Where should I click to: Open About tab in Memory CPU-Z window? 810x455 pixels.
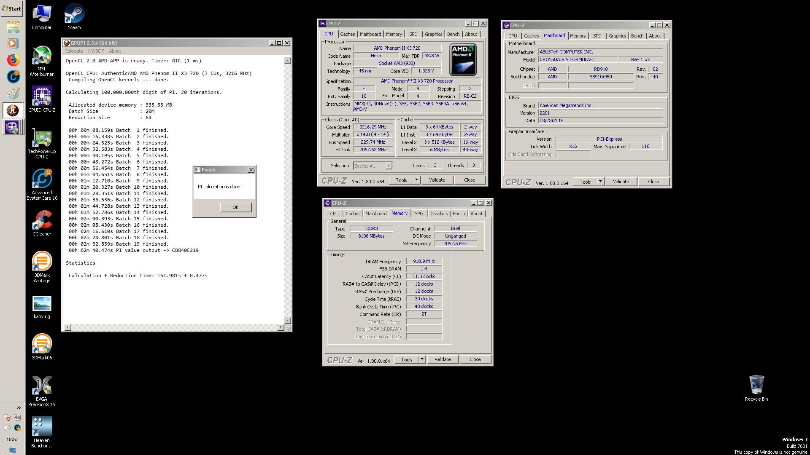[476, 214]
